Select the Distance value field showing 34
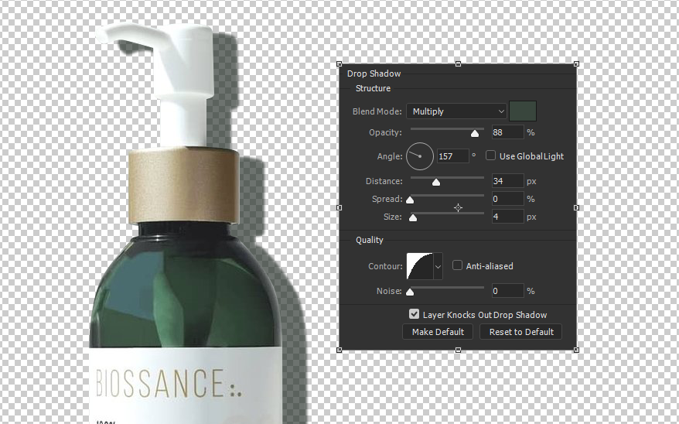The width and height of the screenshot is (679, 424). coord(507,181)
